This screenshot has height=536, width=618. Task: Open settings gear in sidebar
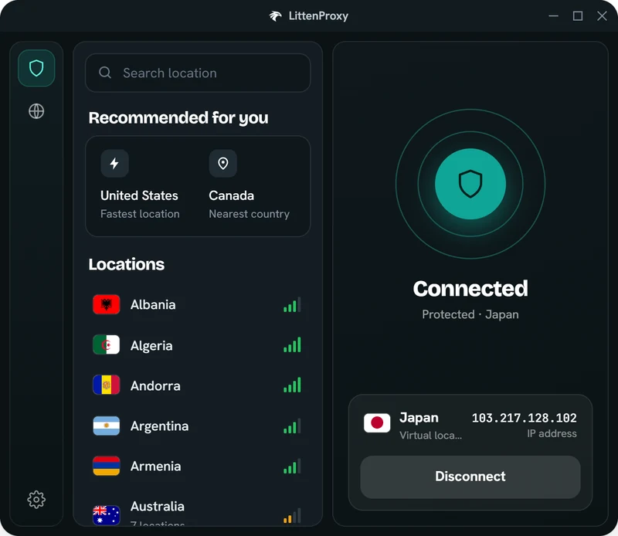coord(36,500)
